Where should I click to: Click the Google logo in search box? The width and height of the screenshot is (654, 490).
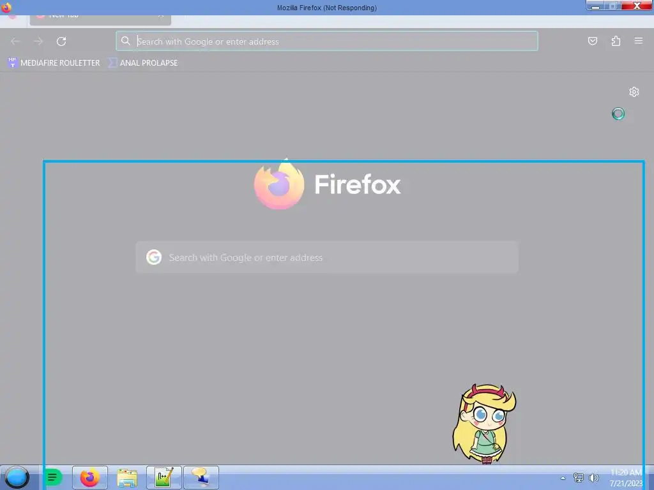tap(154, 258)
